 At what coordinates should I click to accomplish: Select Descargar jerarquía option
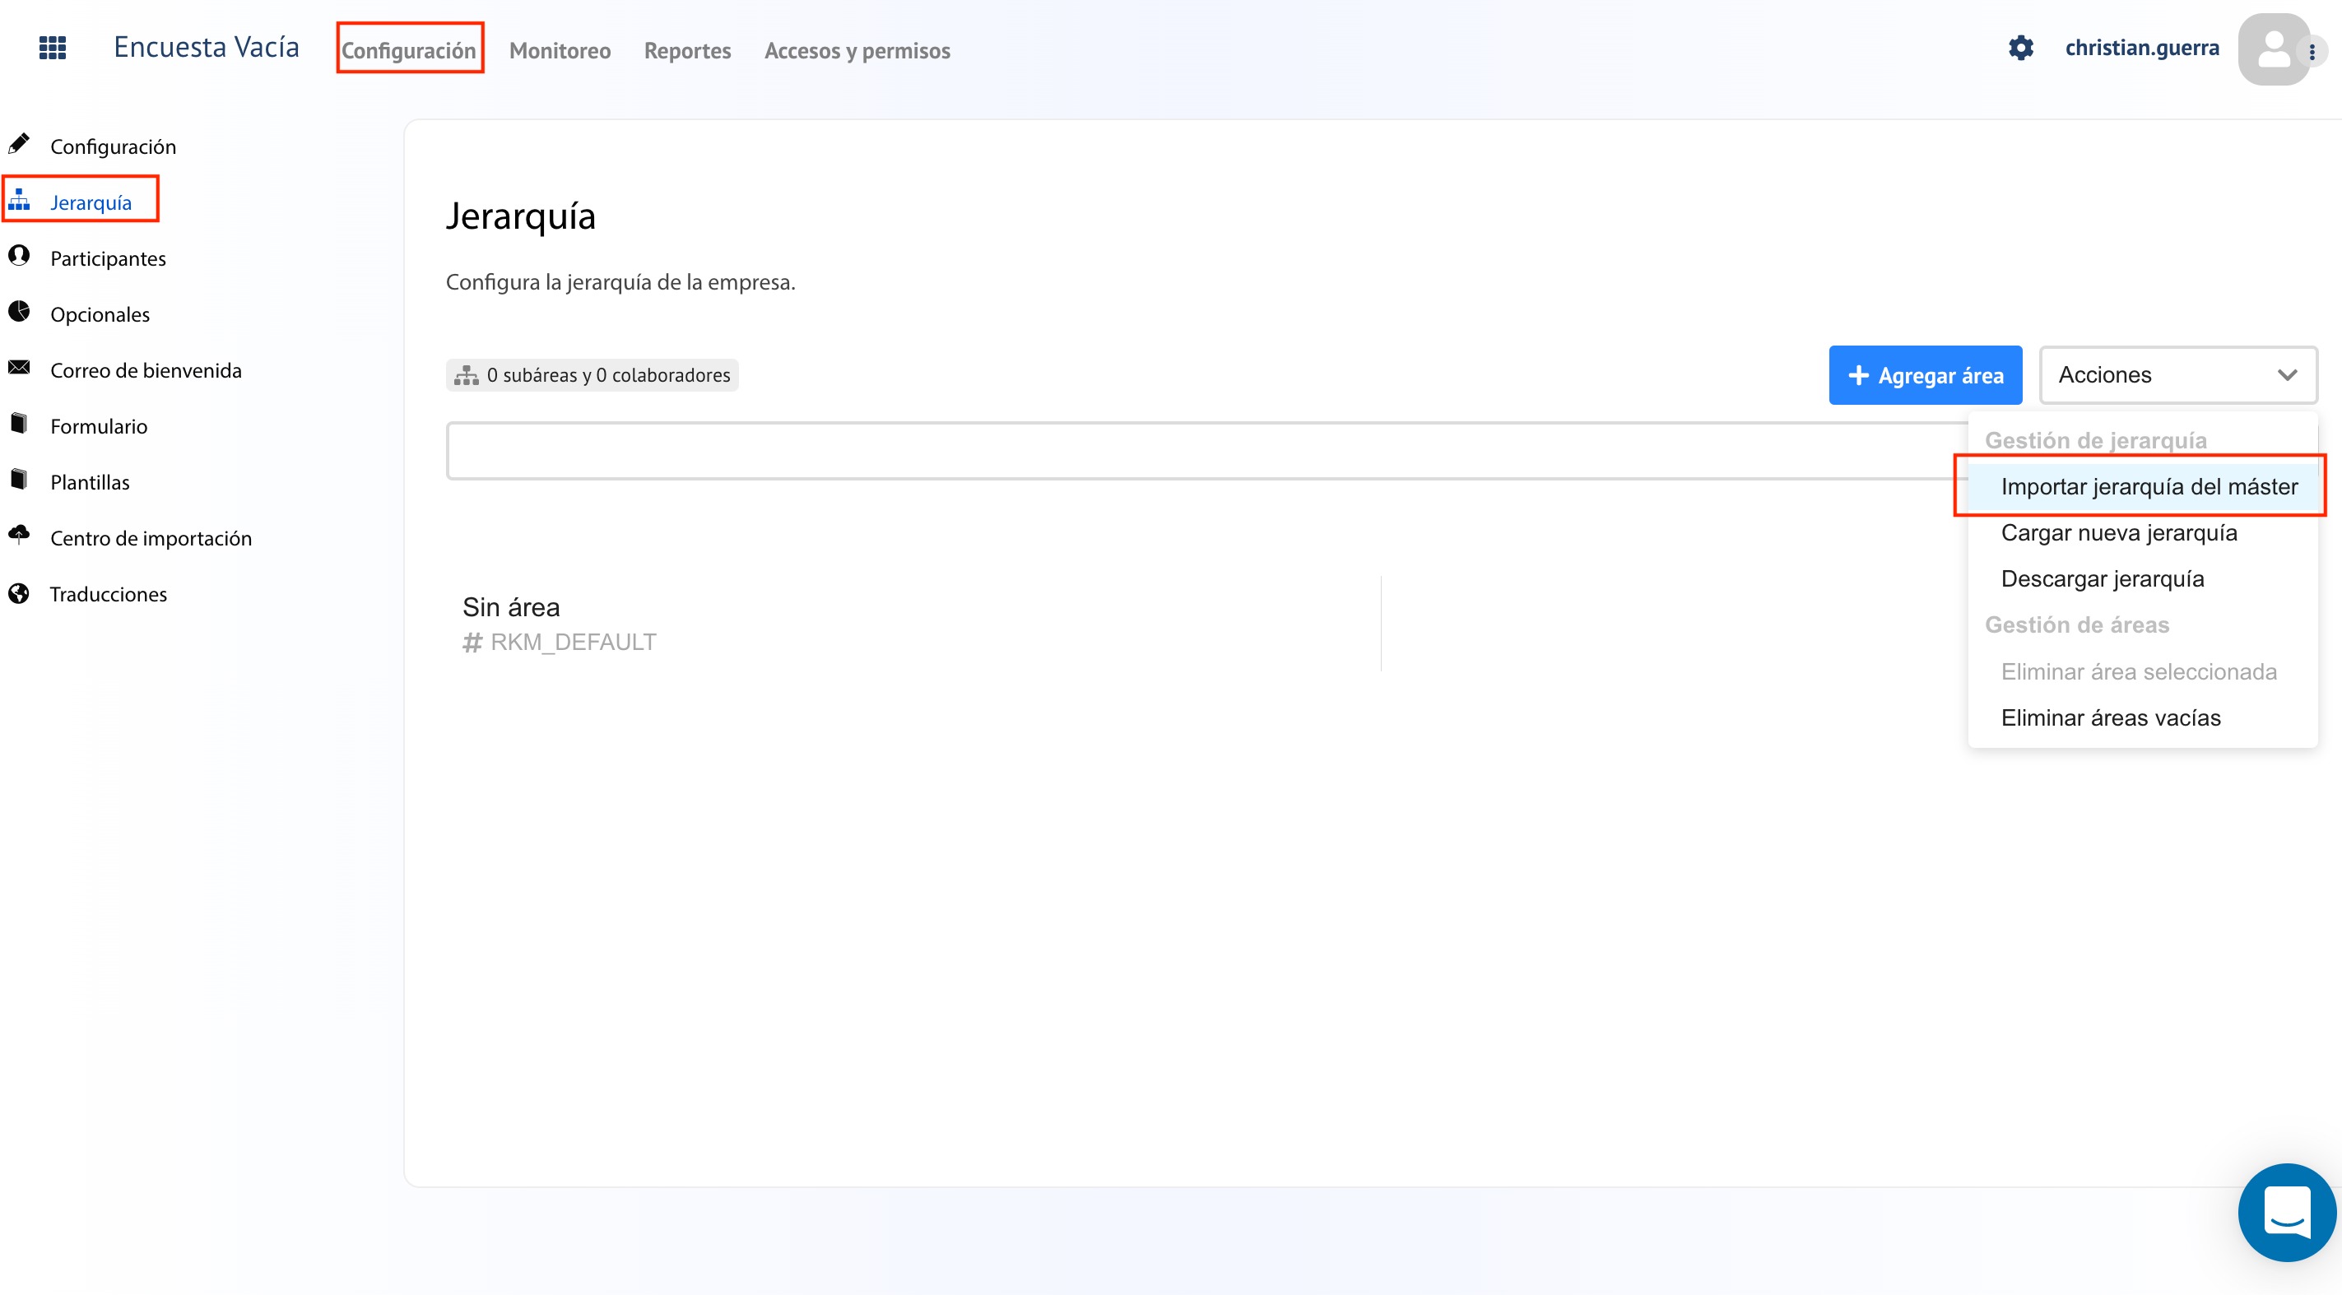pyautogui.click(x=2142, y=579)
